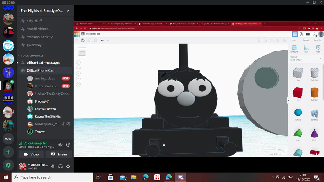Select the Ruler tool in Tinkercad
The height and width of the screenshot is (182, 324).
[306, 49]
